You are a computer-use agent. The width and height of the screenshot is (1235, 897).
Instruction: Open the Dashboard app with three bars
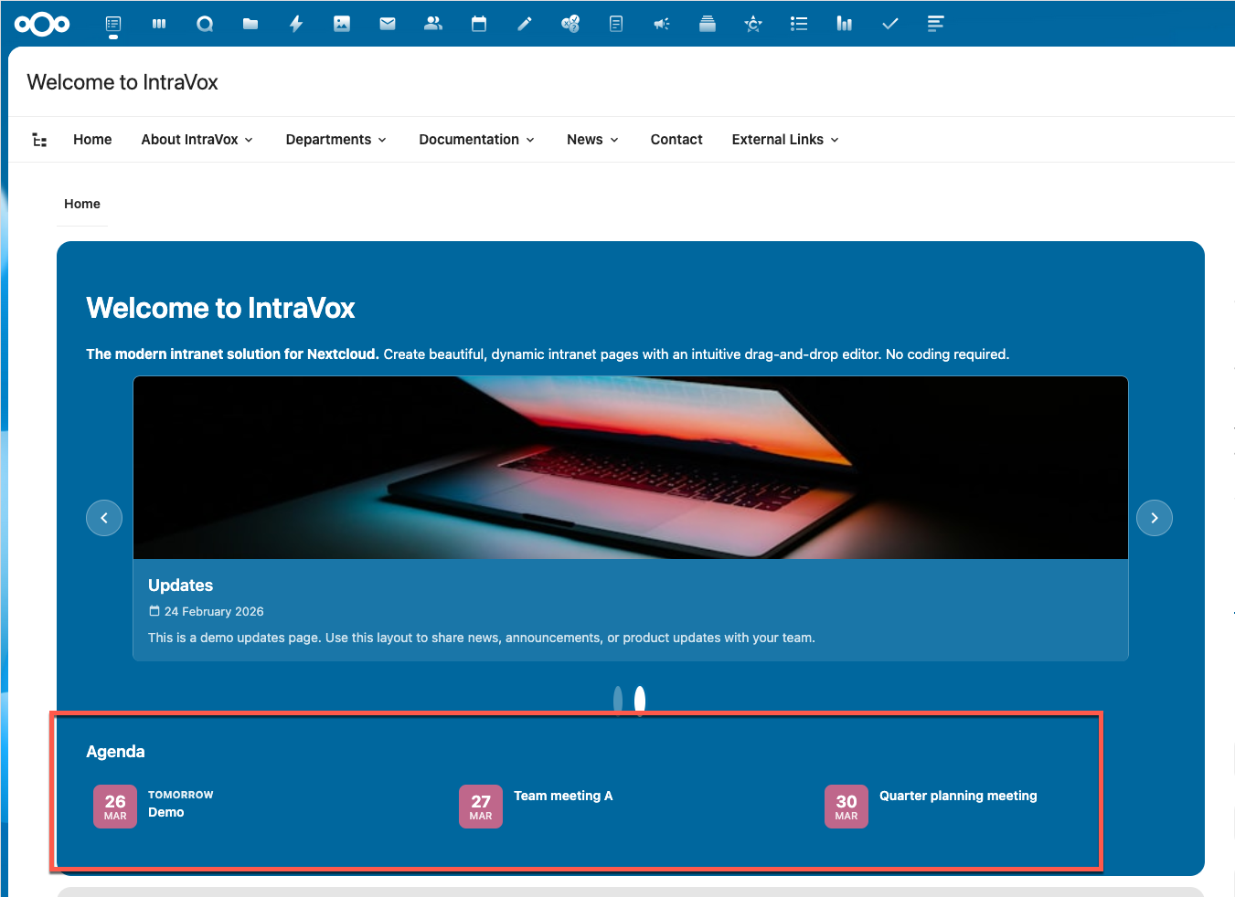(x=159, y=24)
